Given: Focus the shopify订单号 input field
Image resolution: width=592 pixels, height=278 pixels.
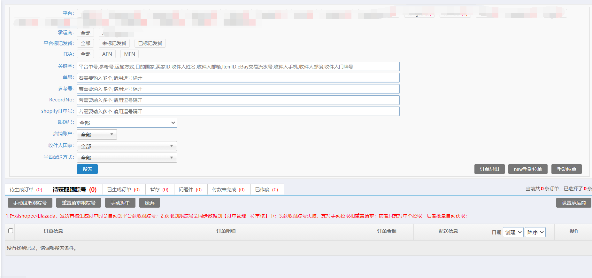Looking at the screenshot, I should pos(238,111).
